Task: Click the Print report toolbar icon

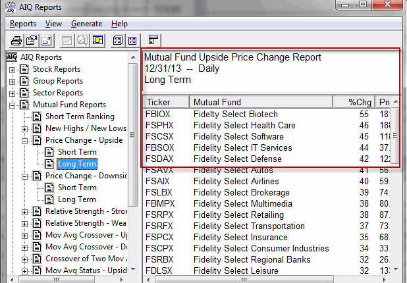Action: pos(16,40)
